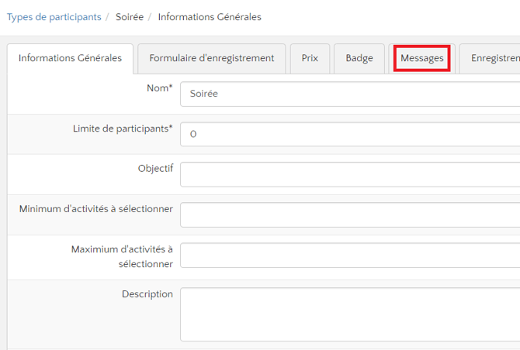Click the Maximium d'activités à sélectionner field

coord(349,255)
